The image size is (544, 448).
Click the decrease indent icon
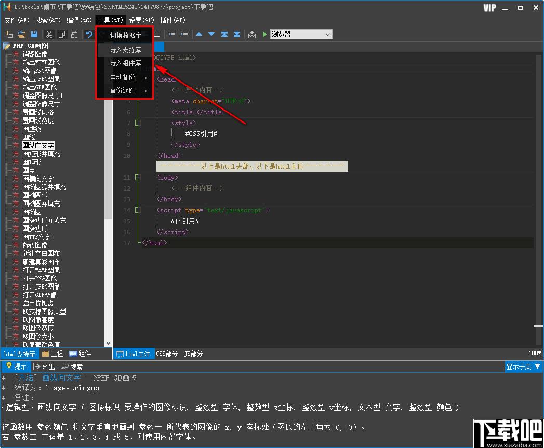[x=184, y=34]
